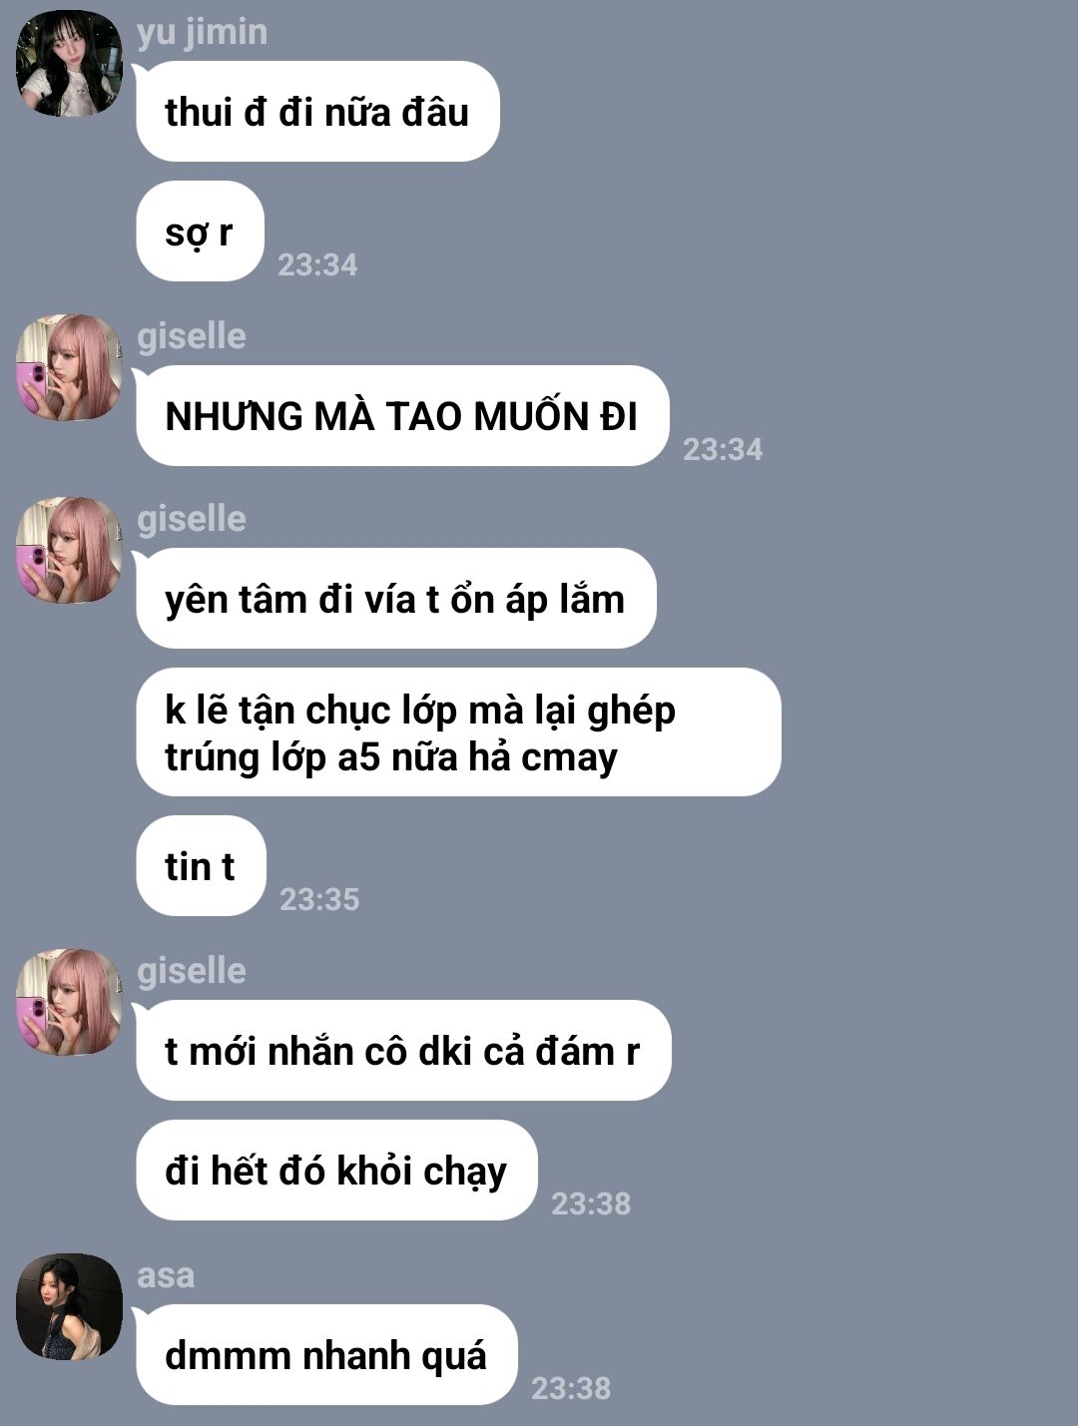1078x1426 pixels.
Task: Select the message mentioning 'lớp a5'
Action: (x=458, y=732)
